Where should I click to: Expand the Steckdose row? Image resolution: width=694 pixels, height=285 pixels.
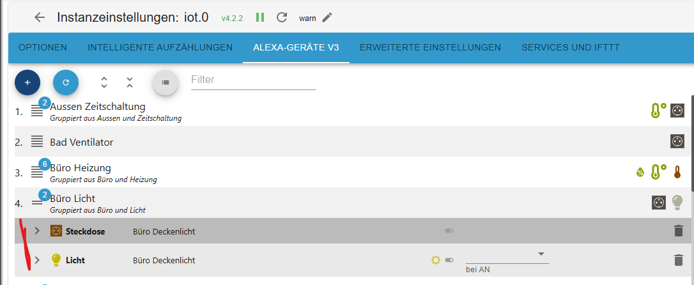[x=36, y=231]
